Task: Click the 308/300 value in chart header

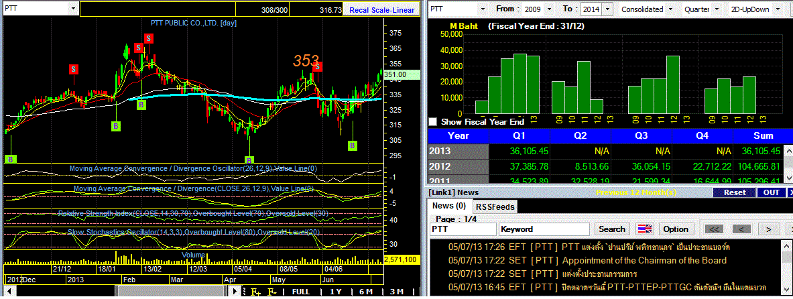Action: (274, 9)
